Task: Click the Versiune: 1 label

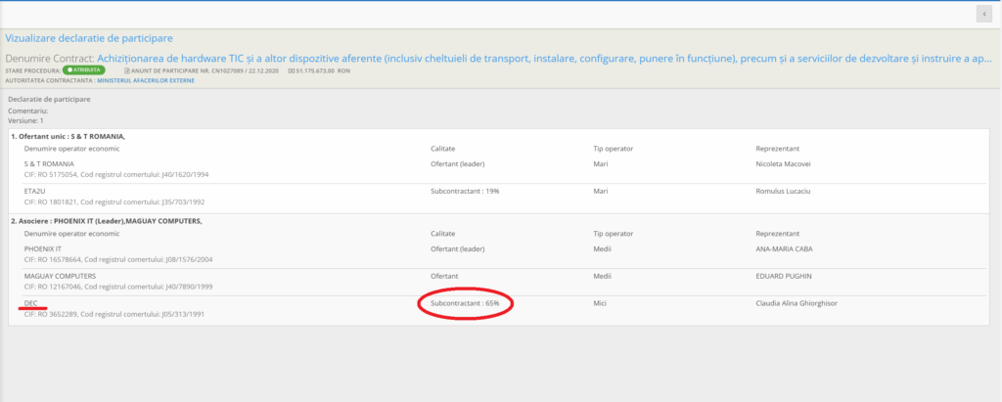Action: pyautogui.click(x=25, y=120)
